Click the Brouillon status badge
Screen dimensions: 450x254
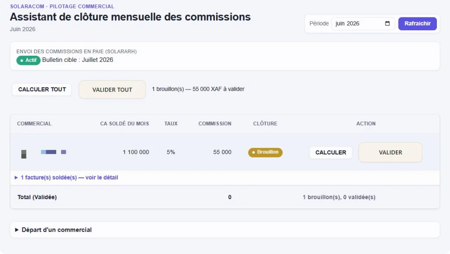[265, 152]
